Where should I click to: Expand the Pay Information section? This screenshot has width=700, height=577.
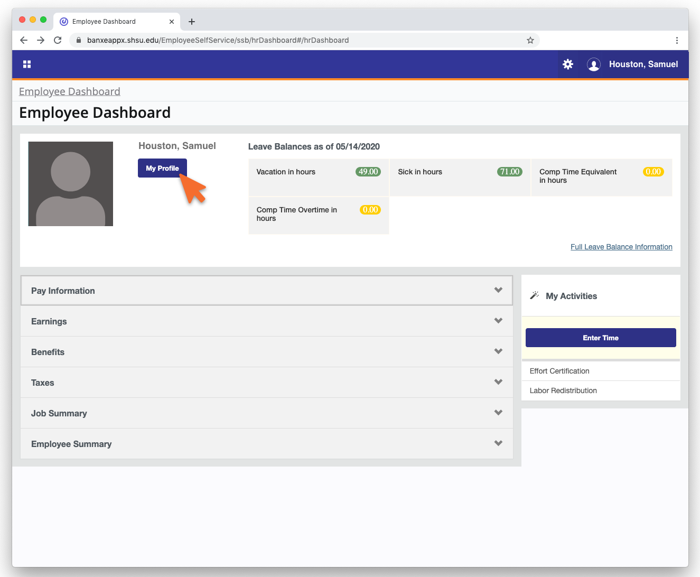click(x=266, y=291)
